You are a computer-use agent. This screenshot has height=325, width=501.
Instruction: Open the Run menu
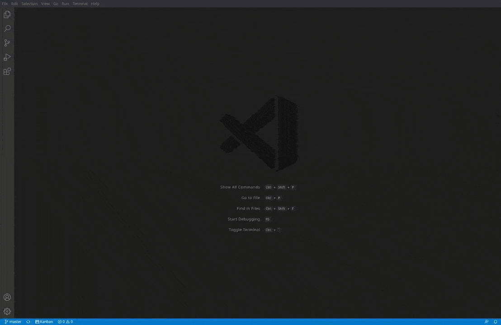tap(65, 4)
